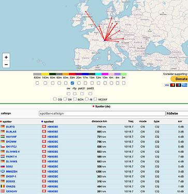
Task: Click the Scottish flag beside MM0ZBH
Action: [x=3, y=171]
